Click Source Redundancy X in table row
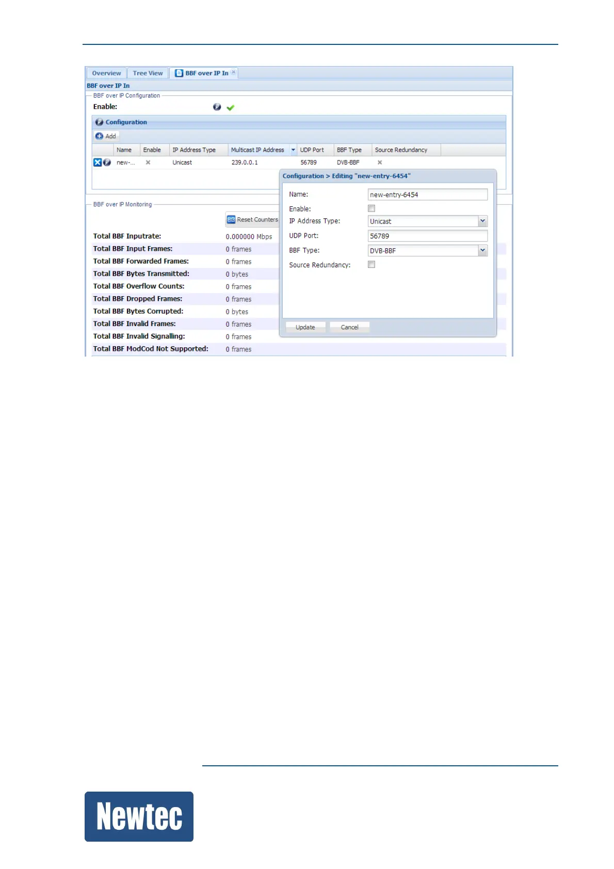This screenshot has height=869, width=614. [380, 163]
